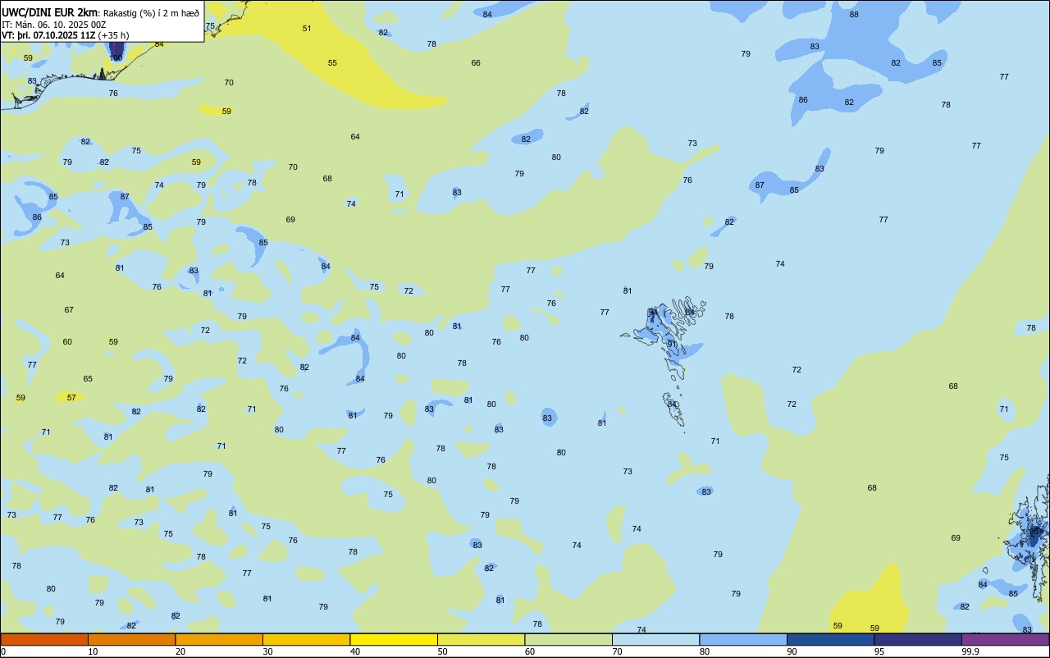Viewport: 1050px width, 658px height.
Task: Select the 90–95 dark blue legend swatch
Action: click(830, 639)
